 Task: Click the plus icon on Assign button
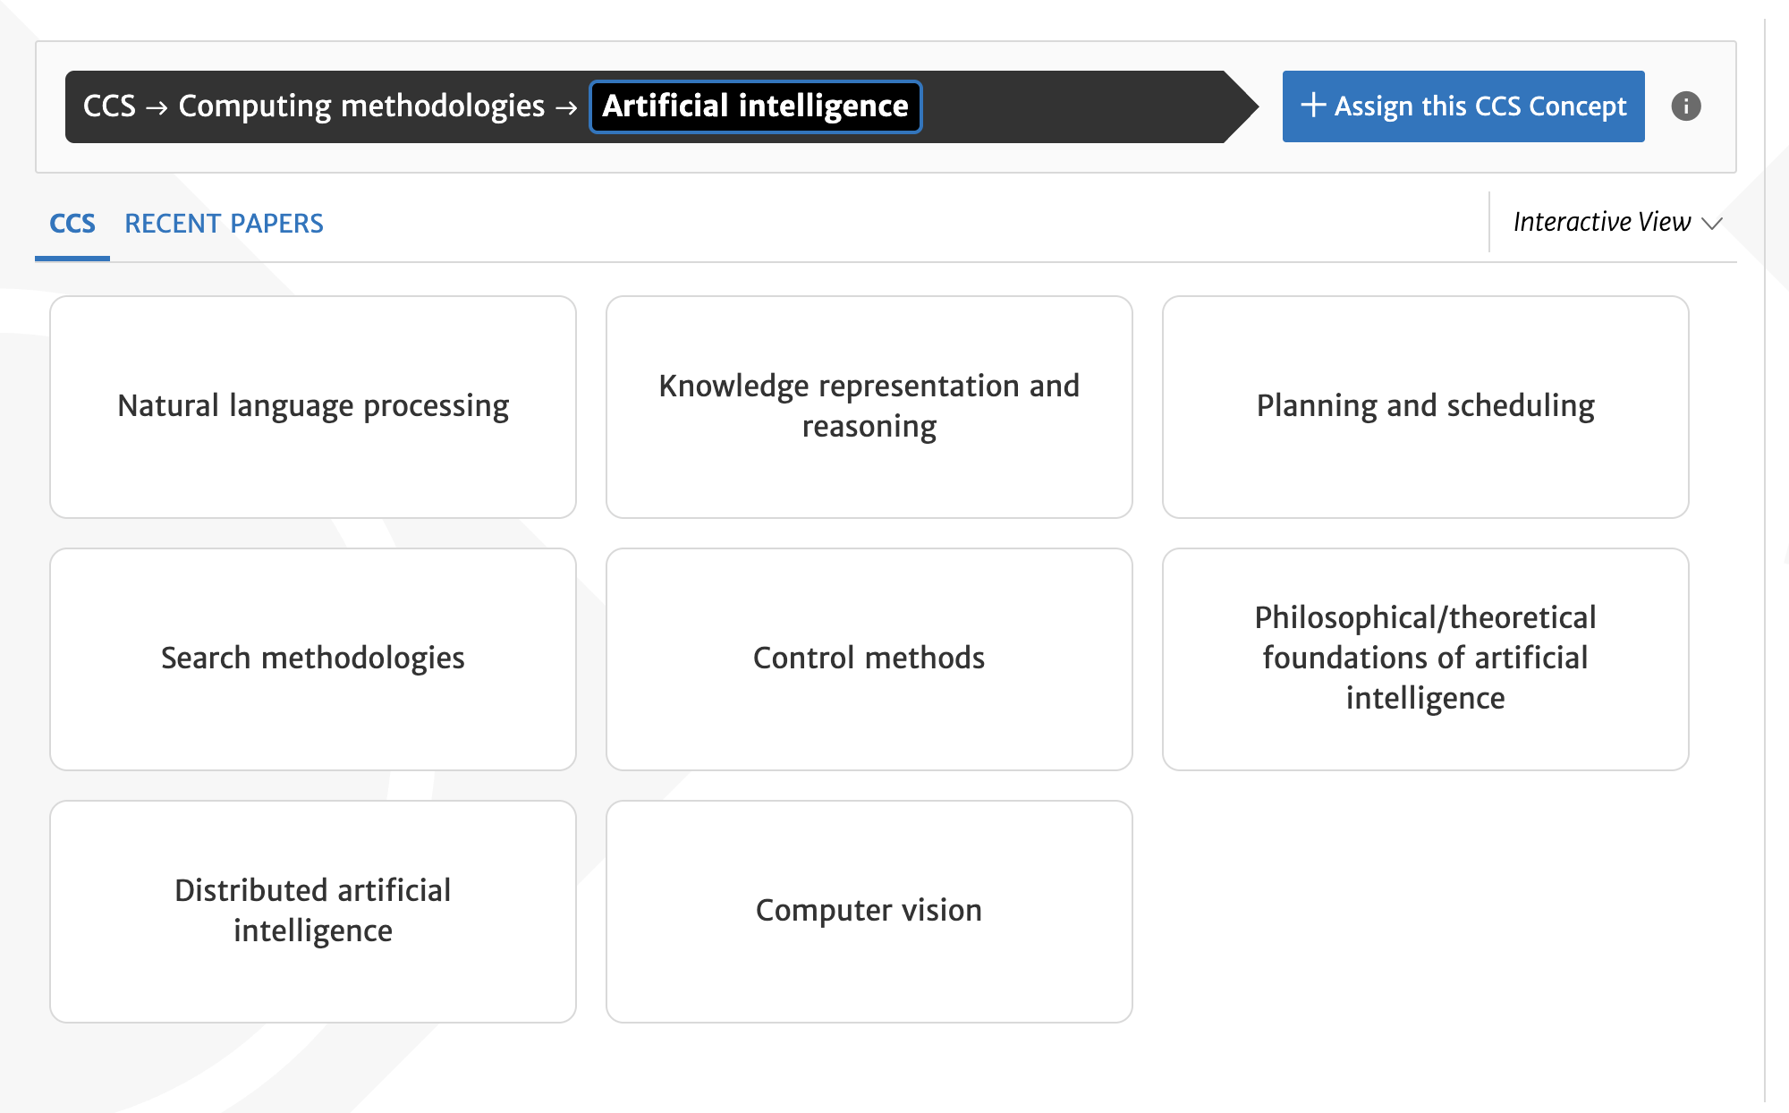tap(1312, 106)
